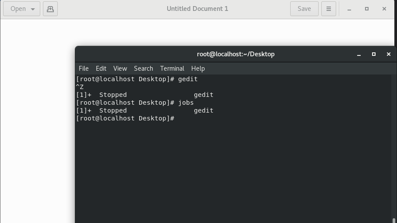
Task: Click the '^Z' line in terminal
Action: click(x=80, y=87)
